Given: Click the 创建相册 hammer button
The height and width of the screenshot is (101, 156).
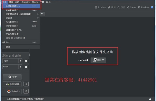Looking at the screenshot, I should 12,84.
